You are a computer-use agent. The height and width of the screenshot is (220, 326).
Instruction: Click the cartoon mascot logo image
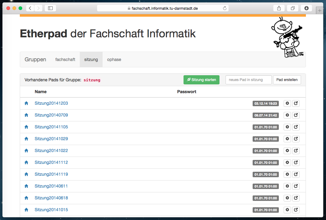point(287,37)
